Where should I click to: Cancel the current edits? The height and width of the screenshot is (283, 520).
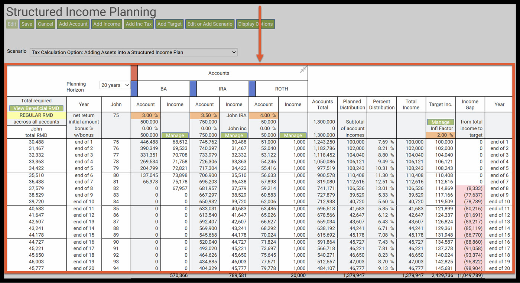[46, 24]
